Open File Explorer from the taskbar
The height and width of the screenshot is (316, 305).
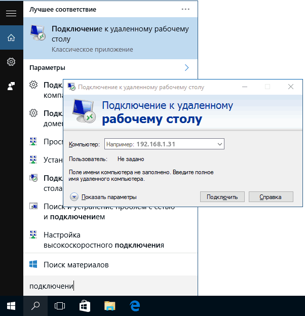110,305
